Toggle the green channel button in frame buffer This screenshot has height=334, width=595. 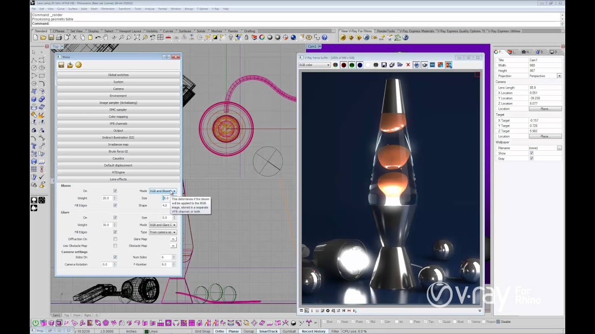[x=351, y=65]
